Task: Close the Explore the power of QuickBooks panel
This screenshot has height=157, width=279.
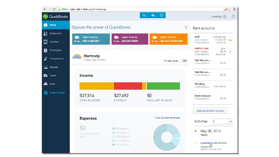Action: pyautogui.click(x=186, y=27)
